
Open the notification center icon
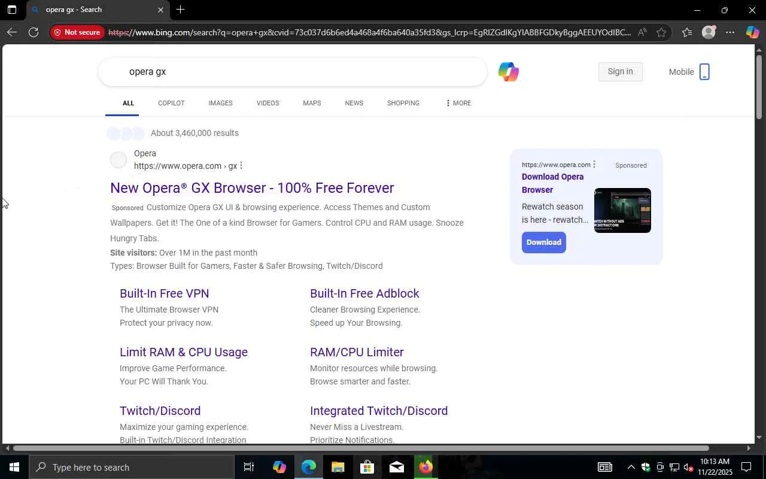click(746, 467)
